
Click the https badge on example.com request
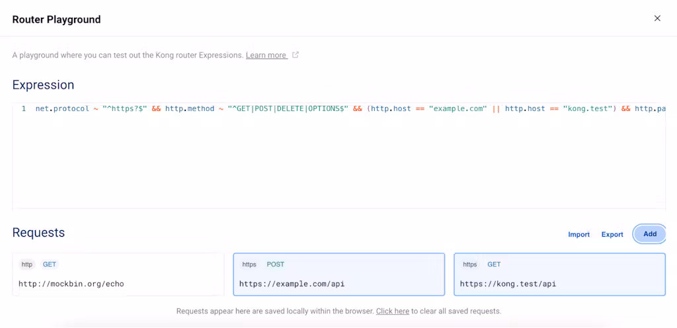tap(249, 265)
